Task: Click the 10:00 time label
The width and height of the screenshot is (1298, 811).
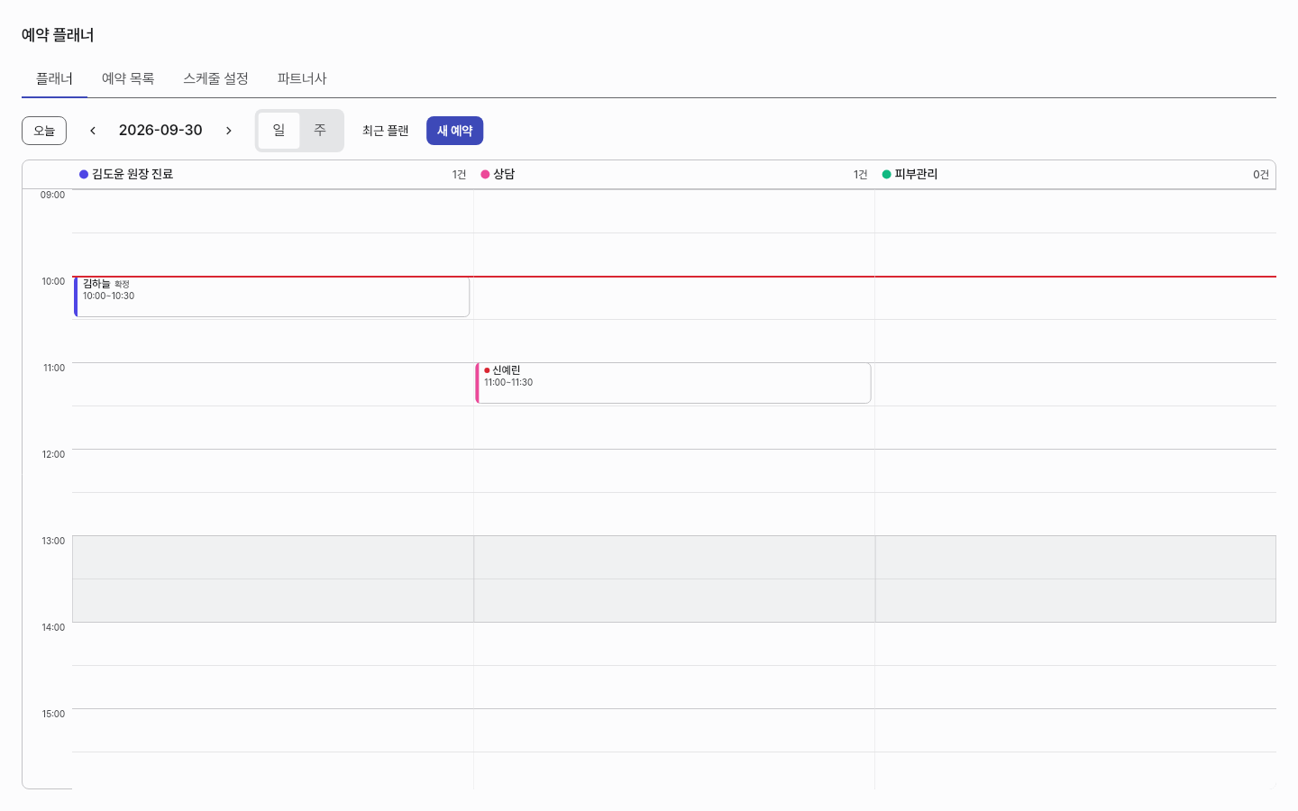Action: [x=53, y=281]
